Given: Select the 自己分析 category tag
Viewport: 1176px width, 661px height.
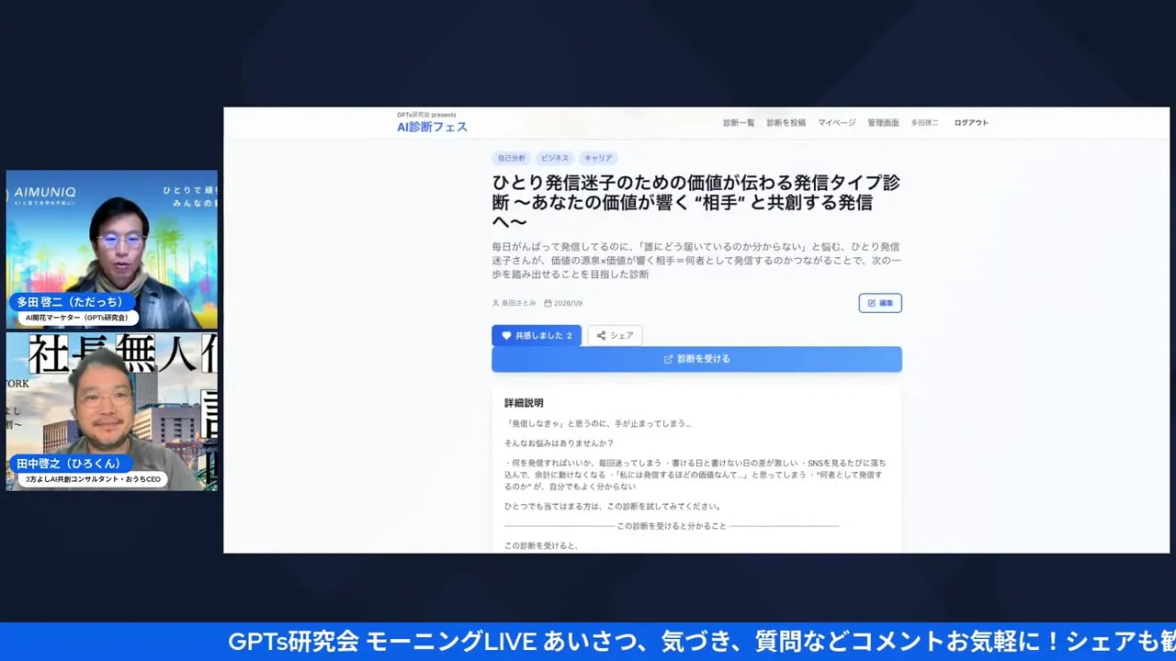Looking at the screenshot, I should click(x=511, y=158).
